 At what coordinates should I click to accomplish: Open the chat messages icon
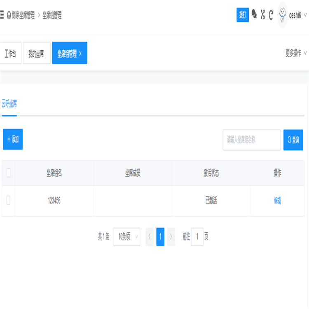tap(254, 14)
